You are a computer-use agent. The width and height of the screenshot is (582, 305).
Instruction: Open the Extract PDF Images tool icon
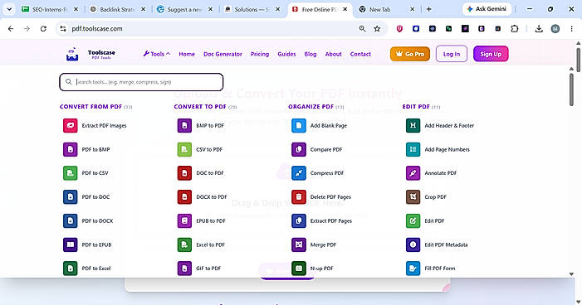coord(70,126)
